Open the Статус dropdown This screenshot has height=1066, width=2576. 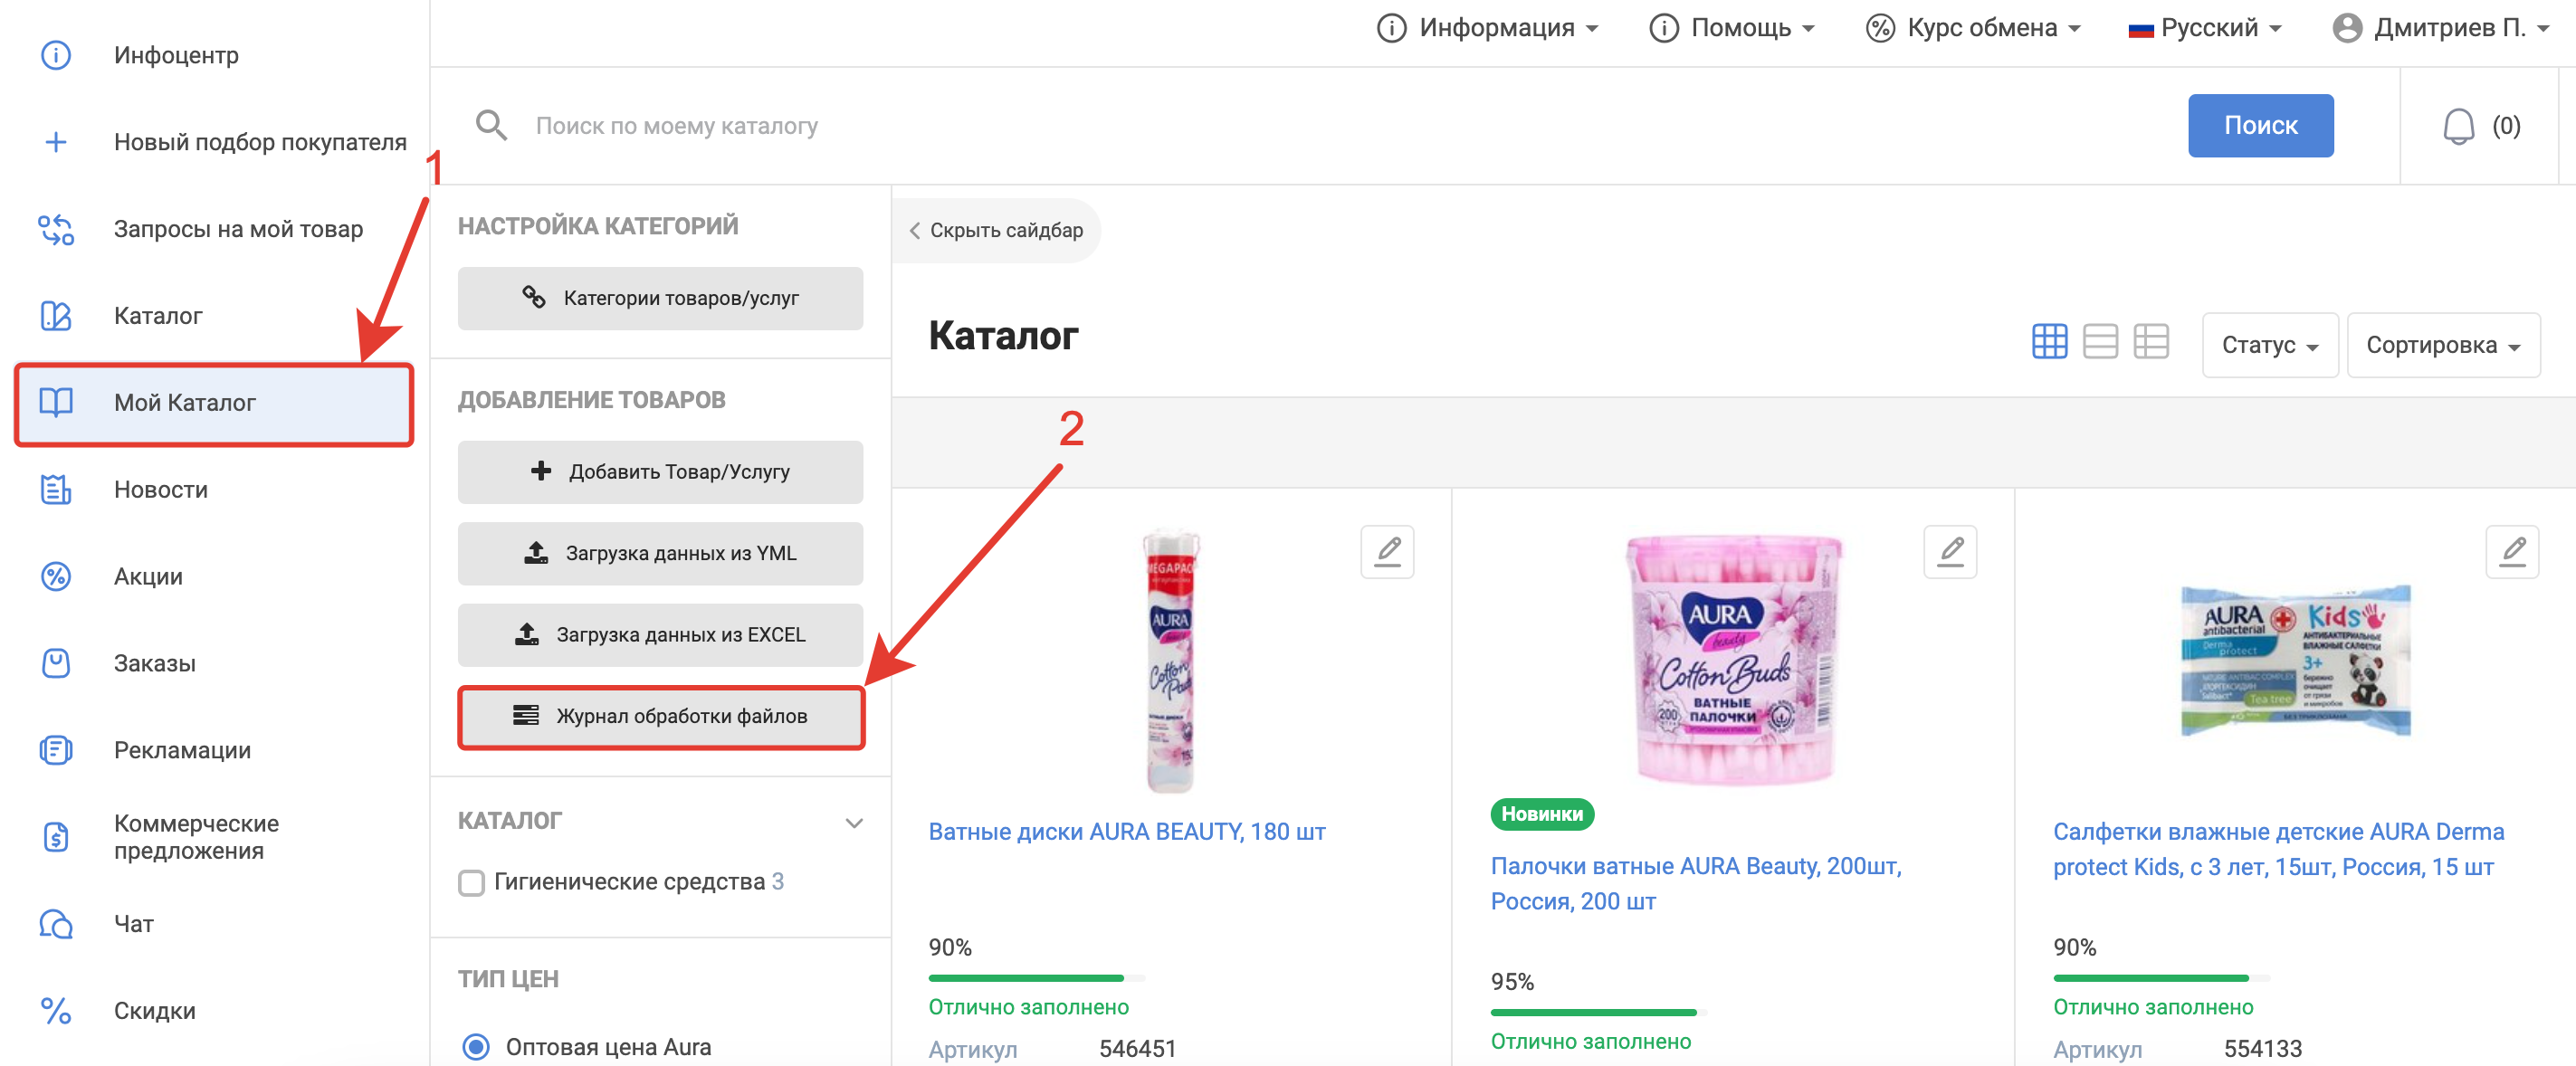coord(2268,345)
